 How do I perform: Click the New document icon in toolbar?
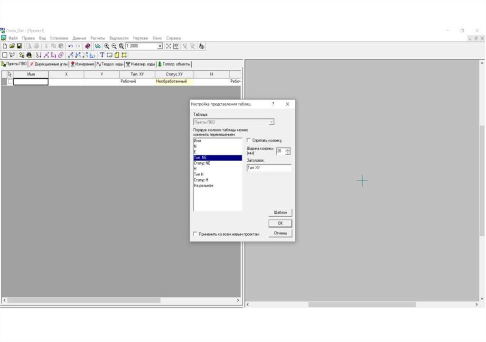coord(5,46)
